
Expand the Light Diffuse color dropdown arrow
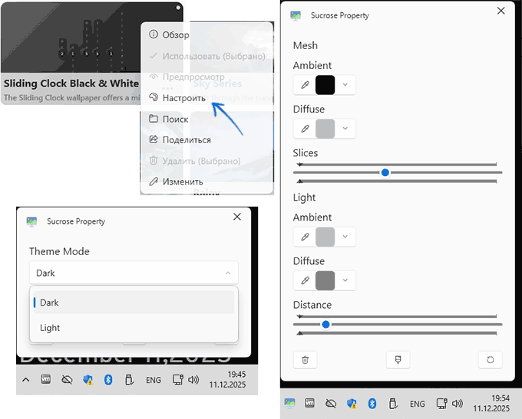pos(345,280)
